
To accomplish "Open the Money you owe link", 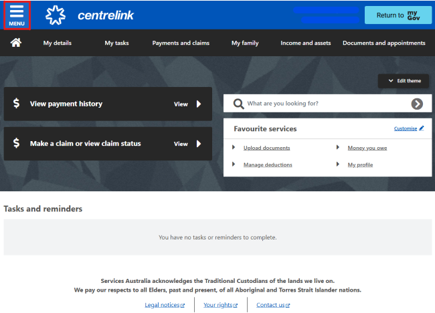I will pyautogui.click(x=367, y=148).
